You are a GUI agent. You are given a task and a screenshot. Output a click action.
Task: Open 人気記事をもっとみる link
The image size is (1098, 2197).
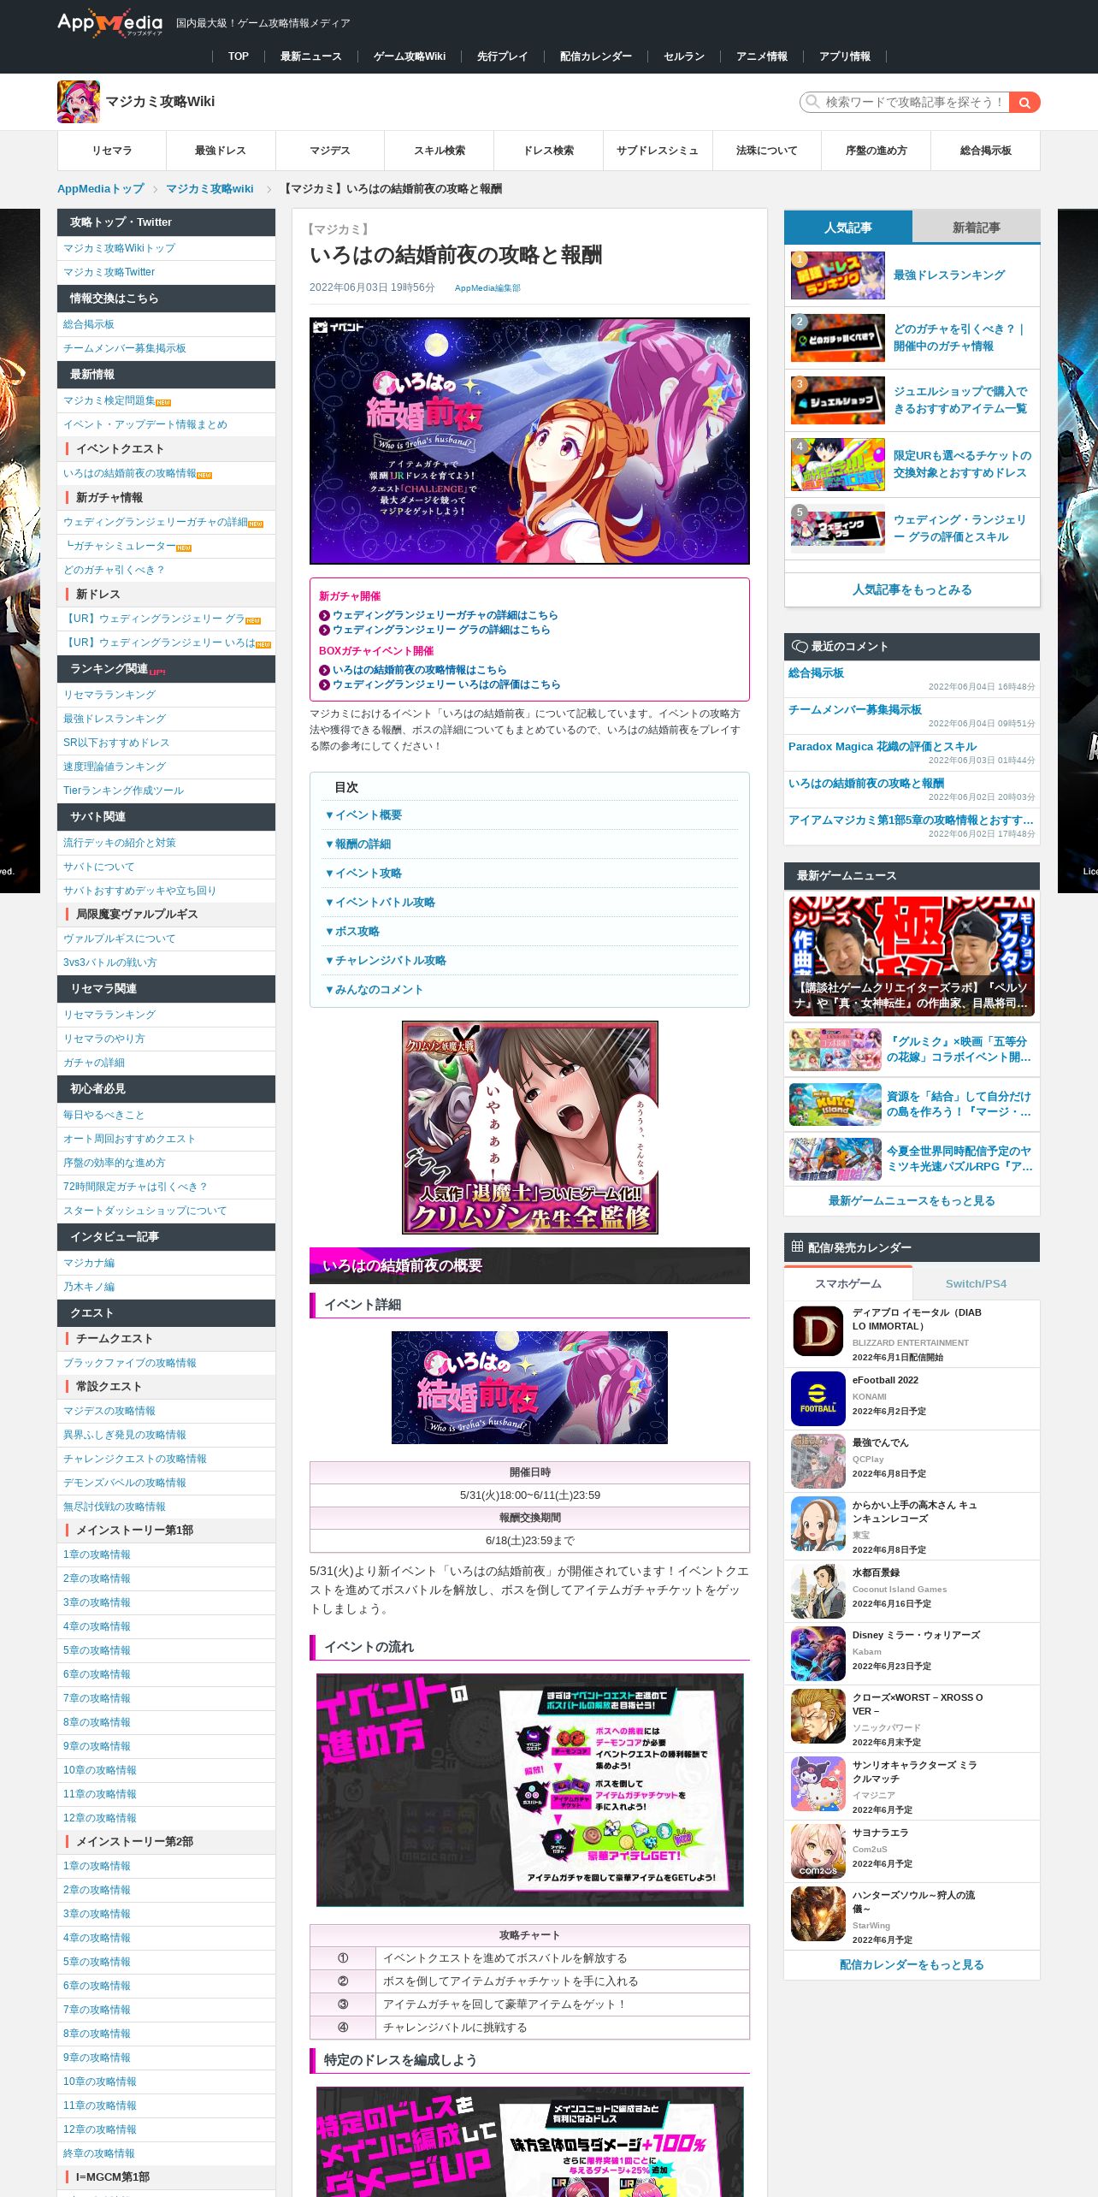[x=912, y=589]
